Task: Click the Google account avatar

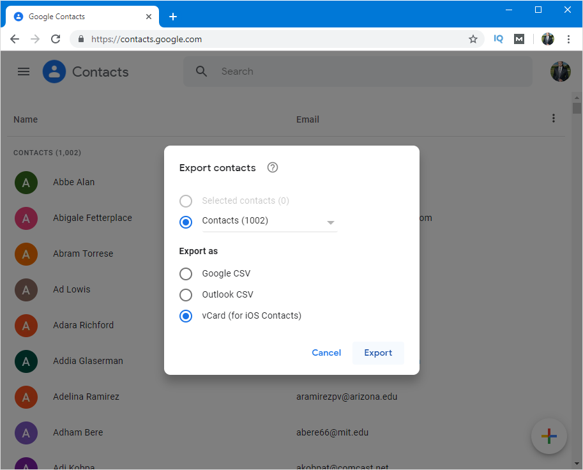Action: coord(560,72)
